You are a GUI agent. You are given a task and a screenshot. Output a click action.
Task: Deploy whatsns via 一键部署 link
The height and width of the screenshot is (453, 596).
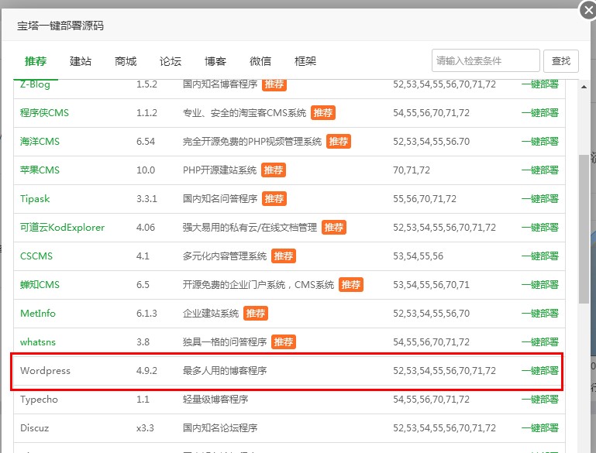pyautogui.click(x=539, y=342)
